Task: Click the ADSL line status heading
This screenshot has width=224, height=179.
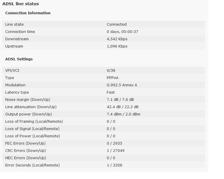Action: click(21, 4)
